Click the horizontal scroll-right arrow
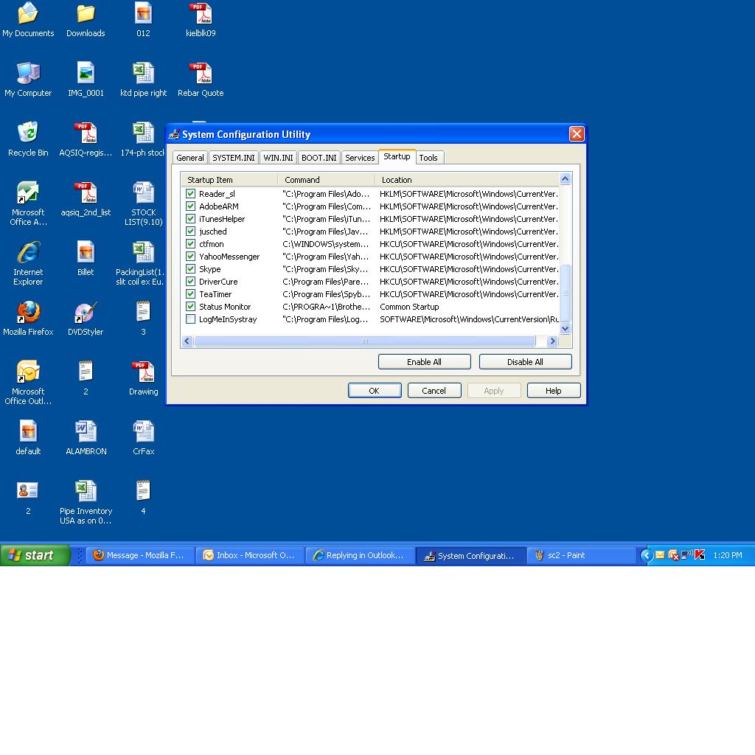 point(552,341)
